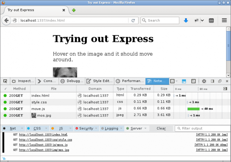Open the css/style.css console link
The width and height of the screenshot is (231, 162).
[x=45, y=140]
